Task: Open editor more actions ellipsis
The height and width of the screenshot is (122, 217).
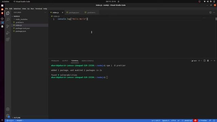Action: pos(214,13)
